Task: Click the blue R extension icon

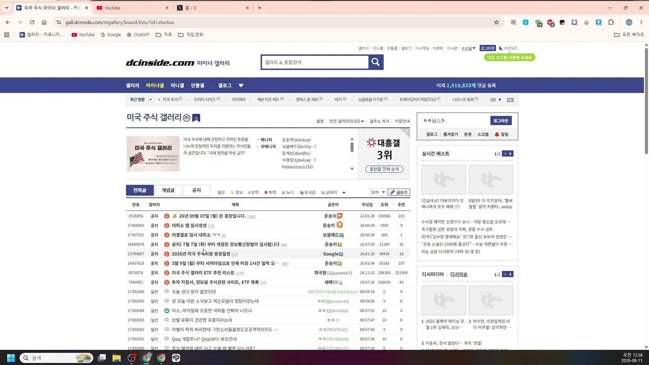Action: pyautogui.click(x=526, y=22)
